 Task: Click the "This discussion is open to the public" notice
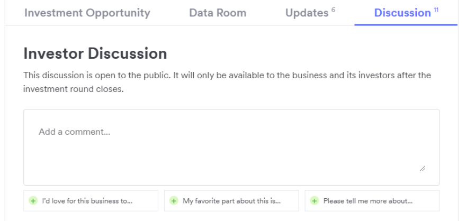(227, 82)
